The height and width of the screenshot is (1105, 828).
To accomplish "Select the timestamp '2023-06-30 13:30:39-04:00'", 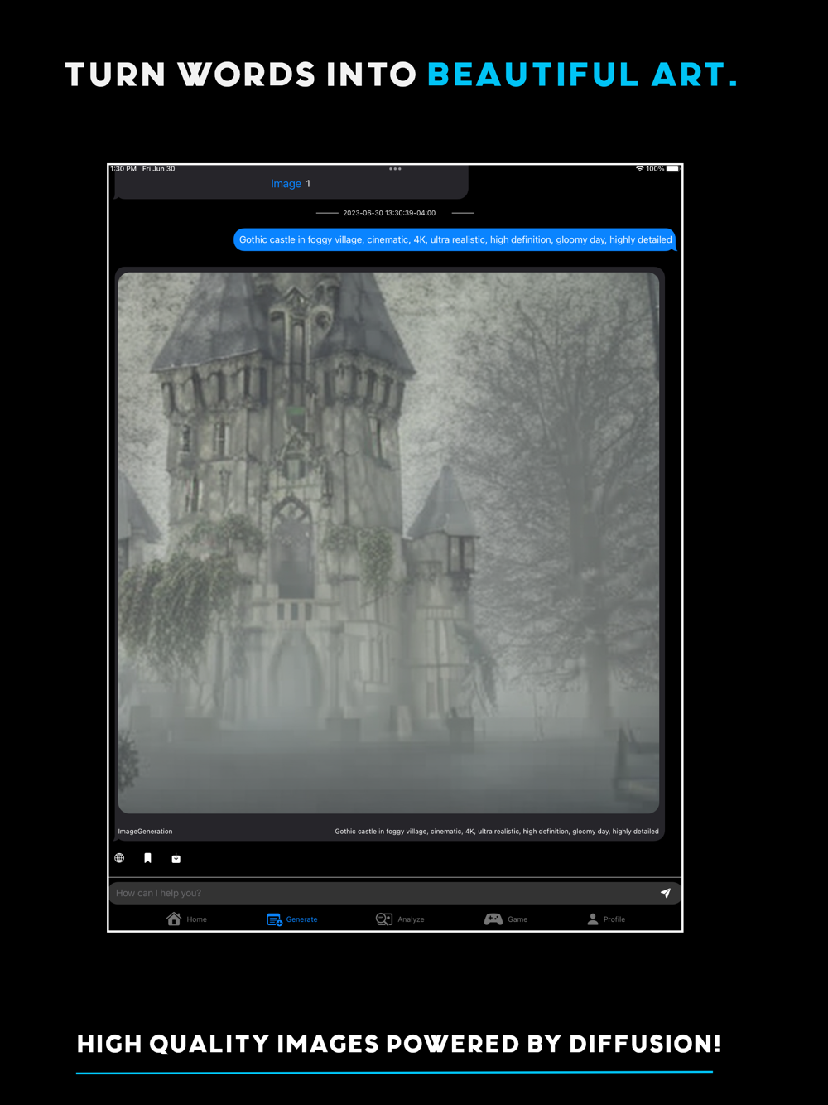I will tap(389, 213).
